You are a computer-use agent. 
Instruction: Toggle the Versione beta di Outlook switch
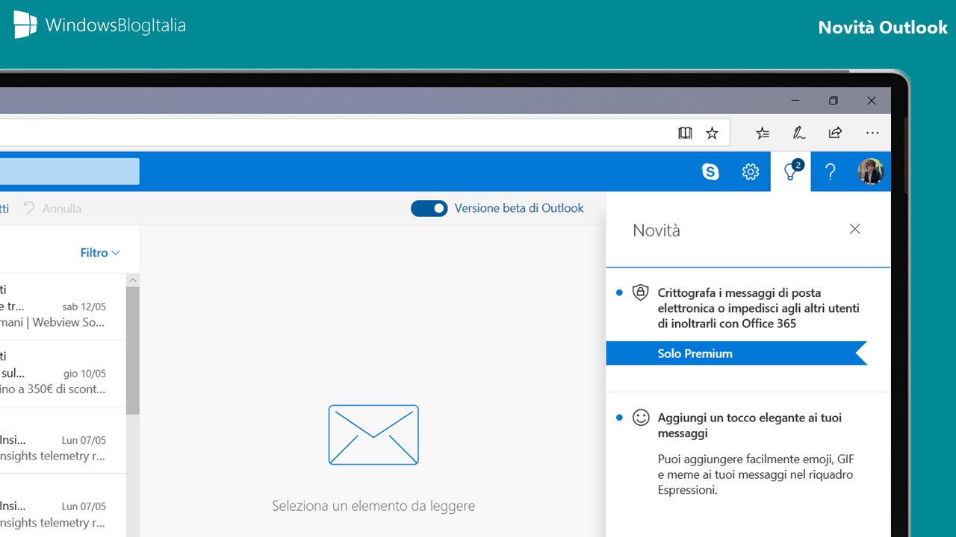pyautogui.click(x=429, y=208)
